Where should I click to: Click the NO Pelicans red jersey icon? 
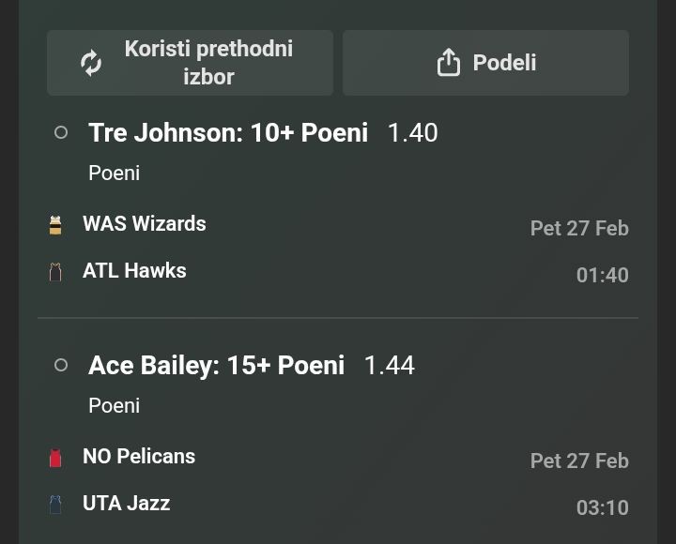click(55, 458)
